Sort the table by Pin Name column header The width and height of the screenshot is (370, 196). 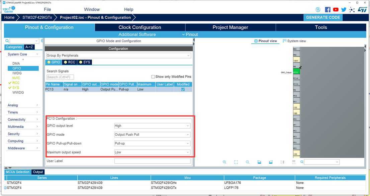[54, 84]
